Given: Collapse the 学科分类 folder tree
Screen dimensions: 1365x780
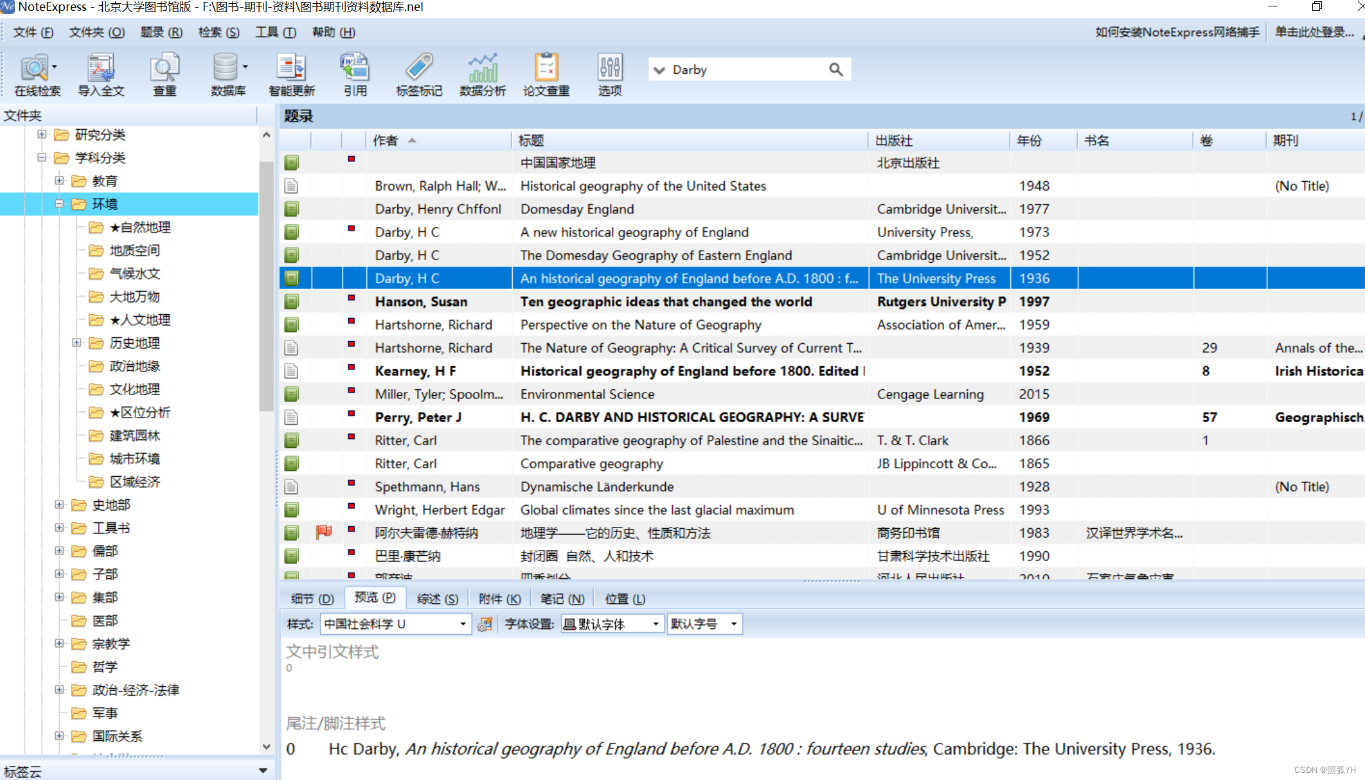Looking at the screenshot, I should click(42, 158).
